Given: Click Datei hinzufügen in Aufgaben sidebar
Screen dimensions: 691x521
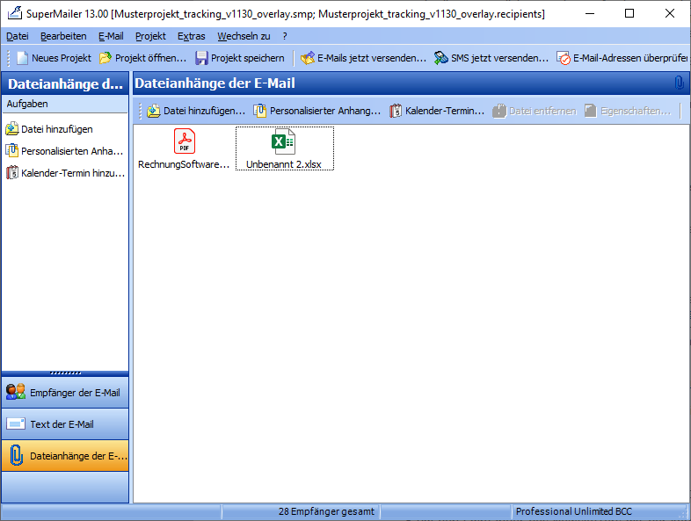Looking at the screenshot, I should click(x=49, y=129).
